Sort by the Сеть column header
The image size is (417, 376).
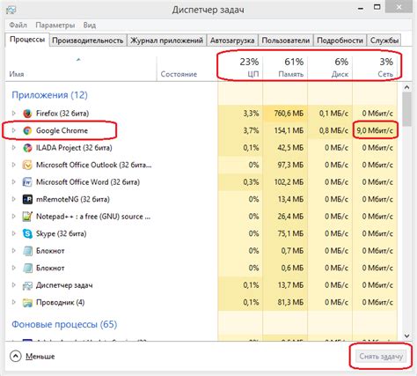click(x=375, y=68)
